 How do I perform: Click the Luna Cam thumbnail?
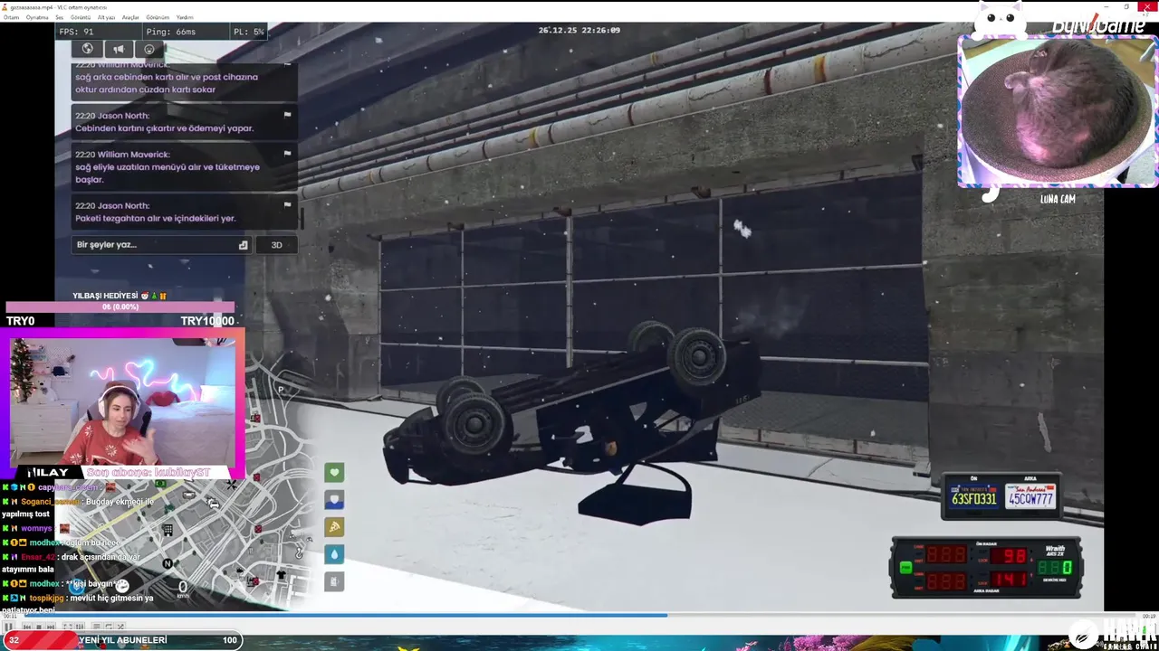point(1057,110)
